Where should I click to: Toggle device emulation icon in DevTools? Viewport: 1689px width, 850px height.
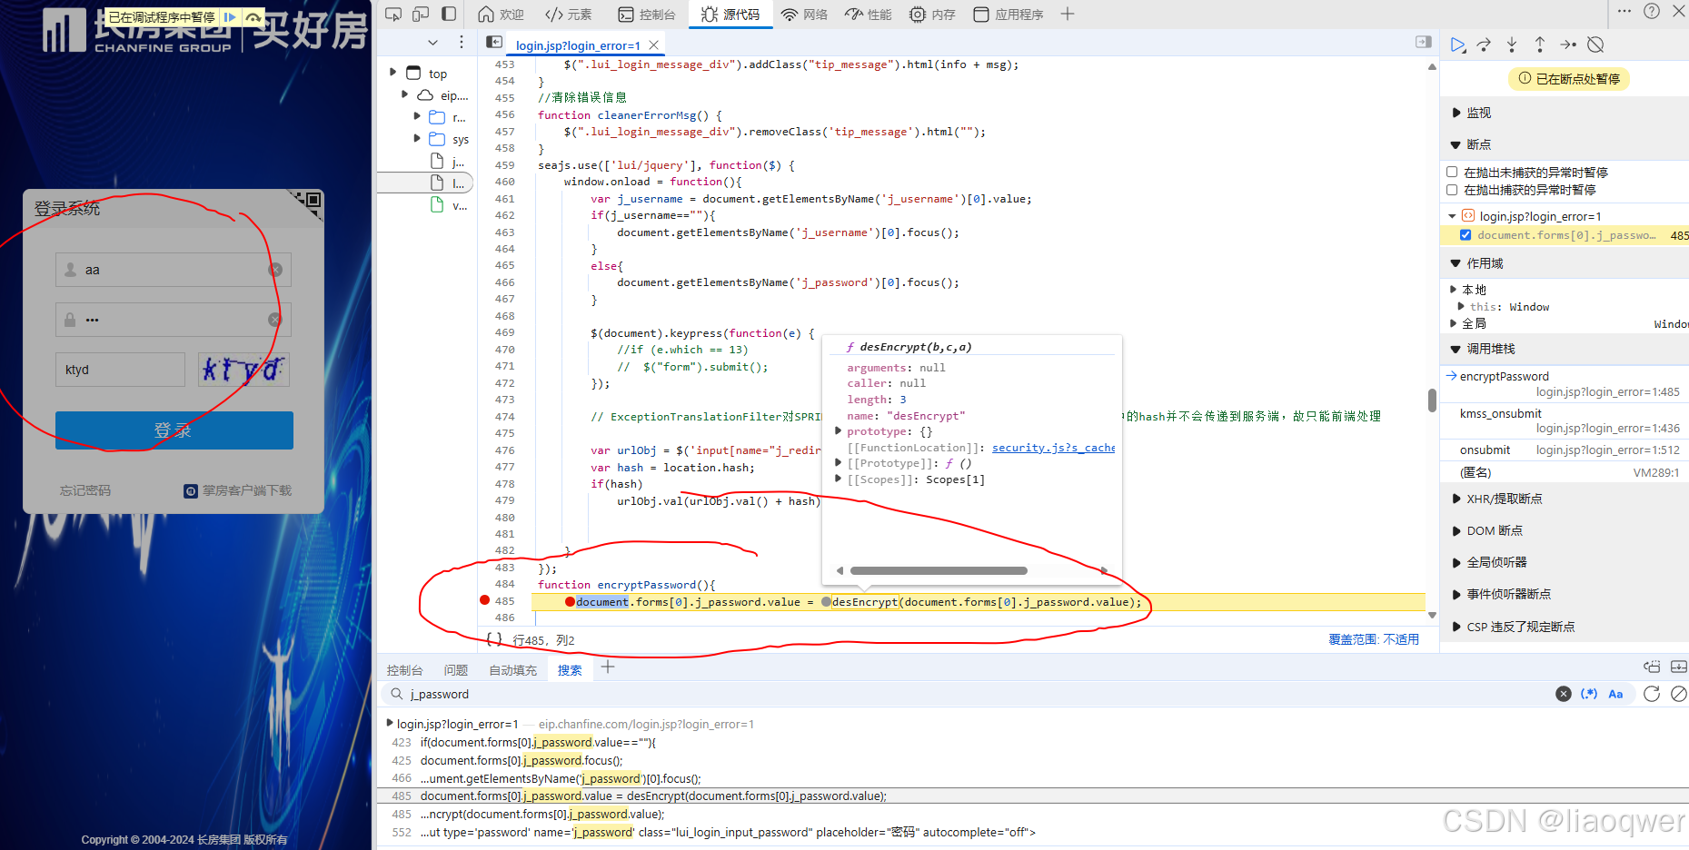(x=421, y=14)
